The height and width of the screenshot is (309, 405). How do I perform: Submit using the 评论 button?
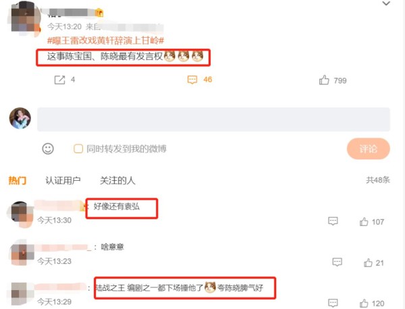369,148
